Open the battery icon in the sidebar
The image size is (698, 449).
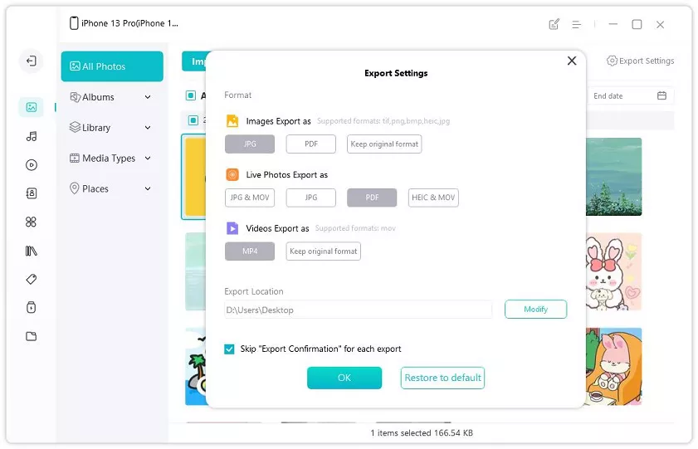(x=32, y=307)
